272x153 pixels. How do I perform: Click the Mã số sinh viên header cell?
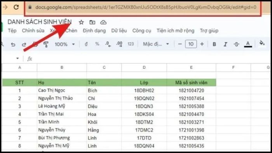pyautogui.click(x=191, y=82)
